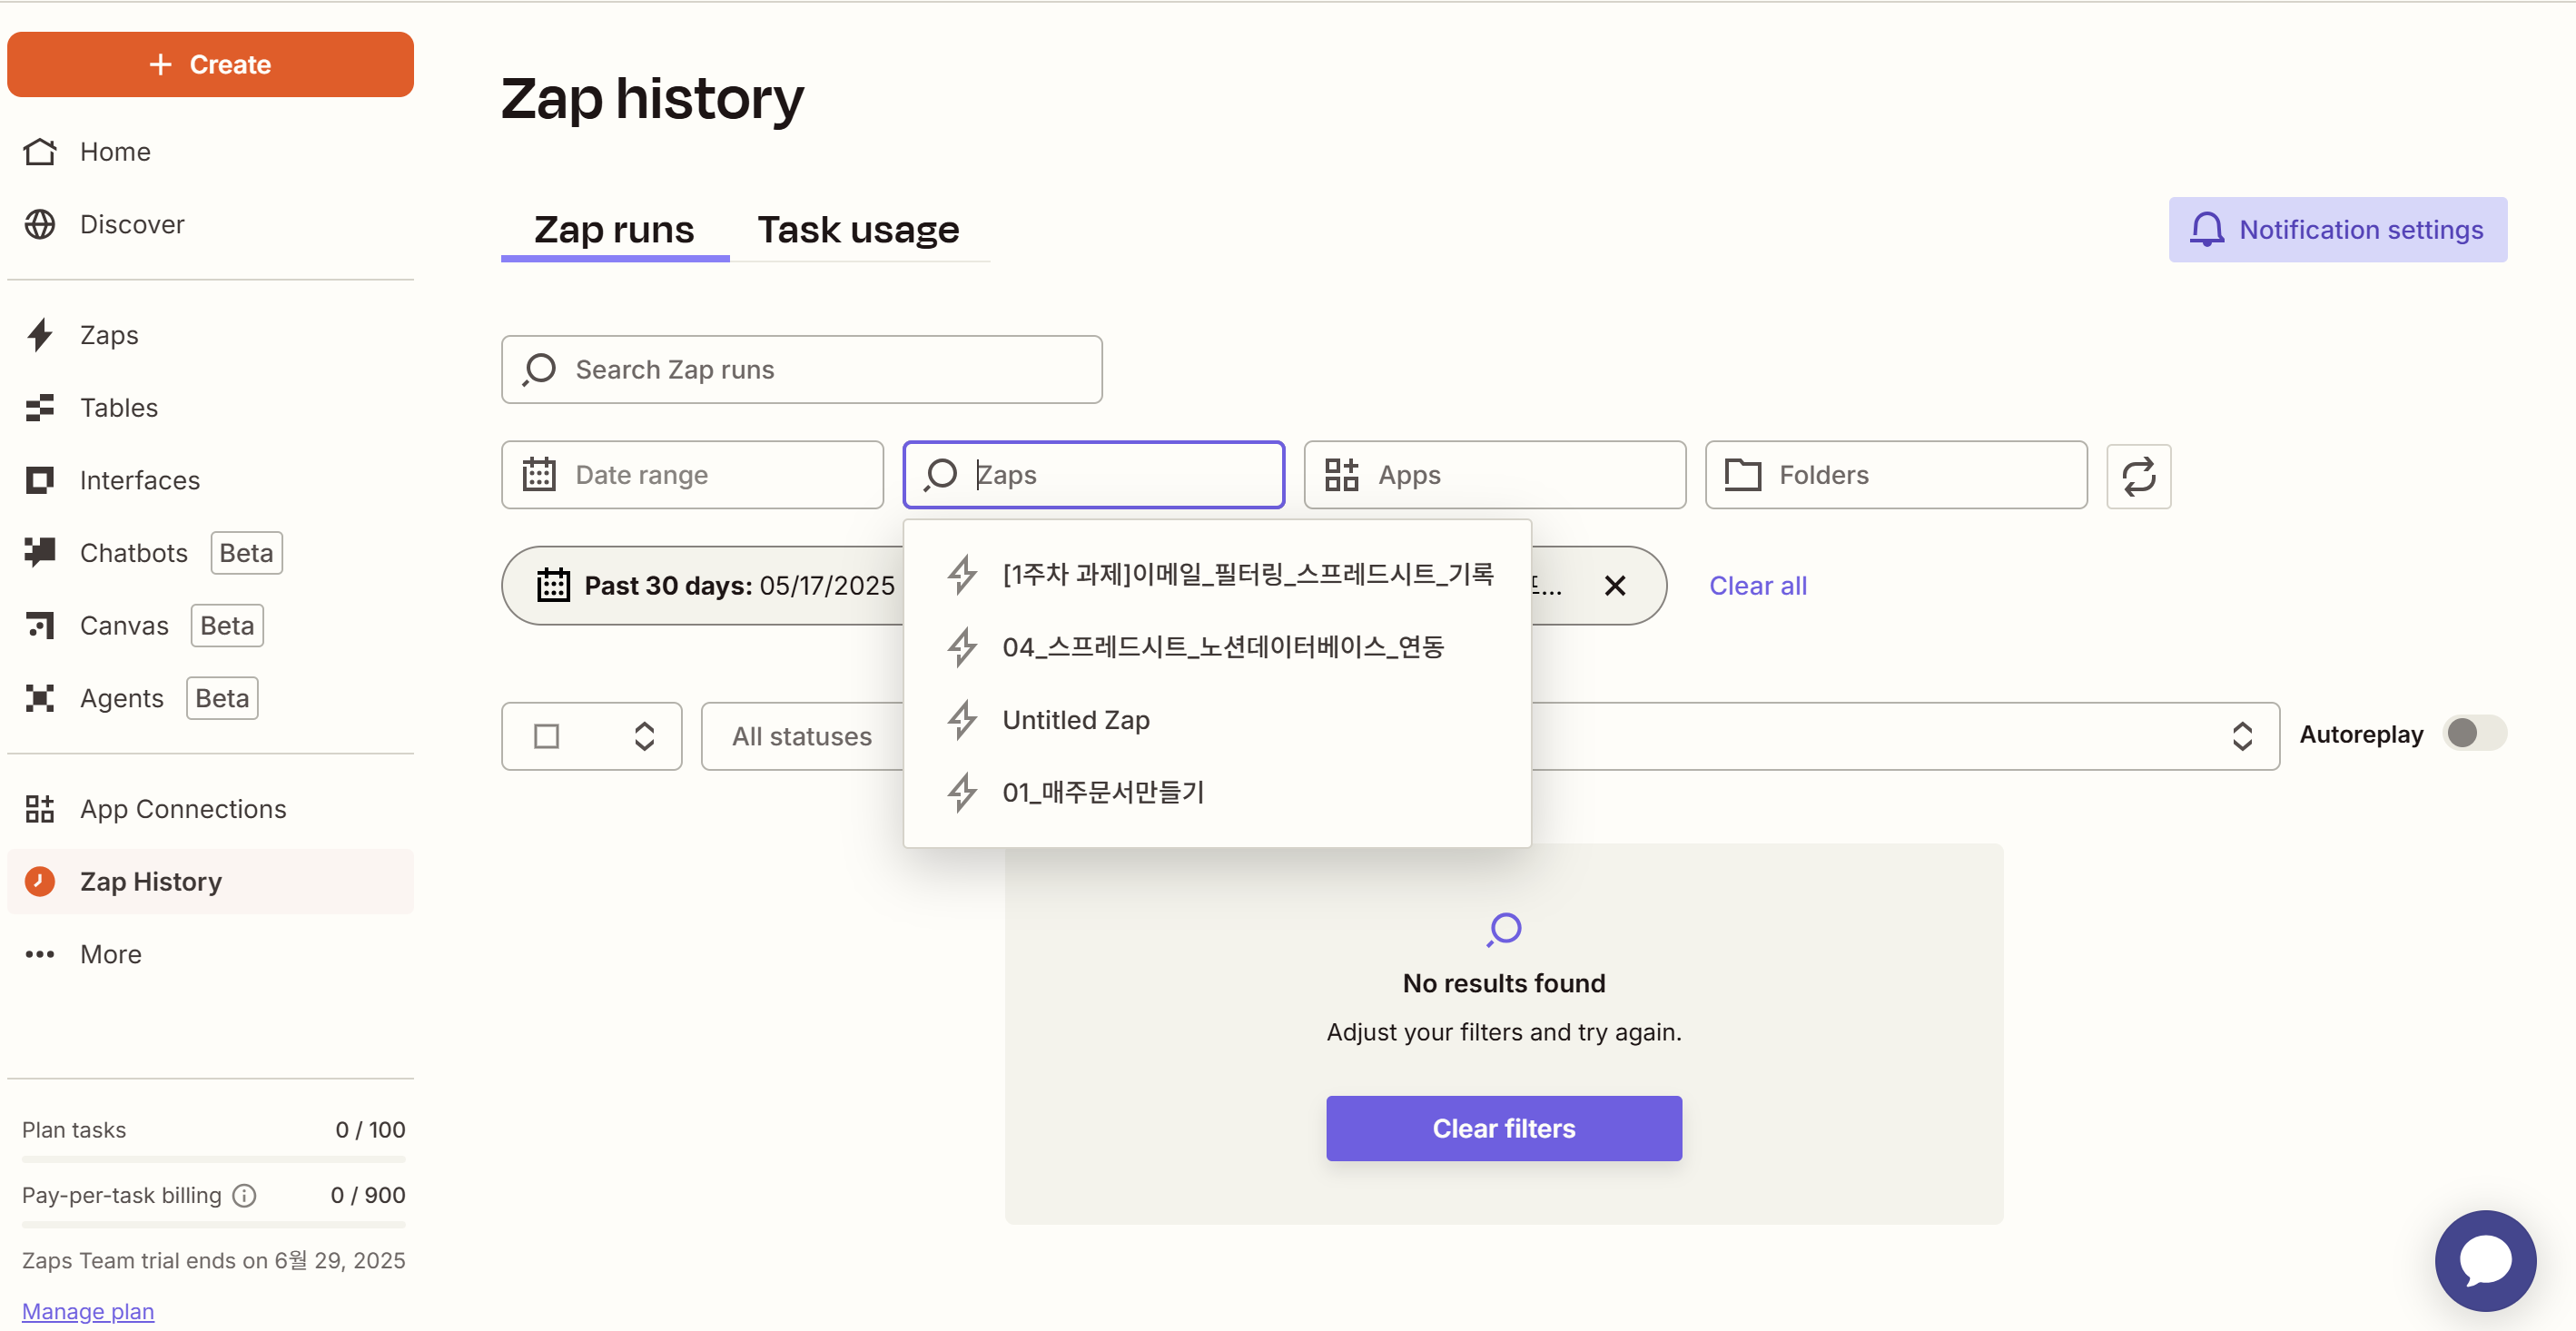Click the Plan tasks progress bar
Screen dimensions: 2576x1331
[213, 1160]
